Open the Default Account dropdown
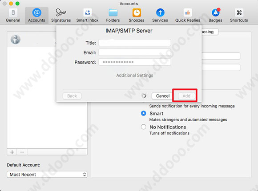 click(x=47, y=175)
